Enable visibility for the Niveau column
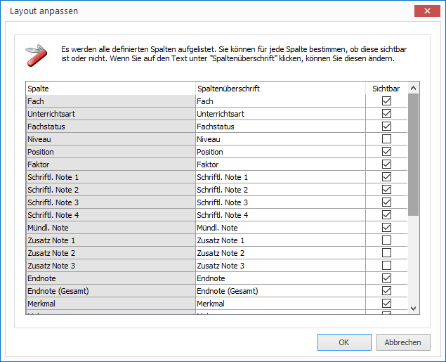This screenshot has height=362, width=446. click(x=386, y=139)
